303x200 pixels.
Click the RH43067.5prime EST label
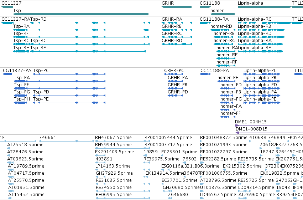(x=113, y=138)
